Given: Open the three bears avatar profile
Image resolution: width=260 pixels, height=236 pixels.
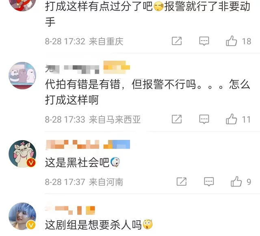Looking at the screenshot, I should pos(22,76).
